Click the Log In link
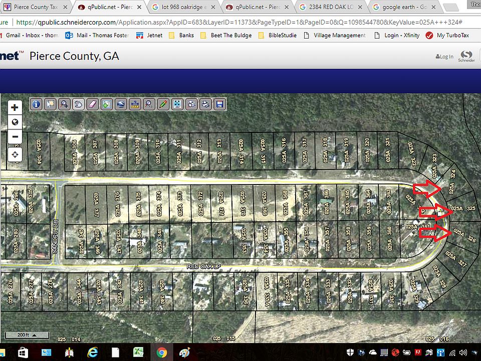This screenshot has height=361, width=481. pyautogui.click(x=444, y=57)
